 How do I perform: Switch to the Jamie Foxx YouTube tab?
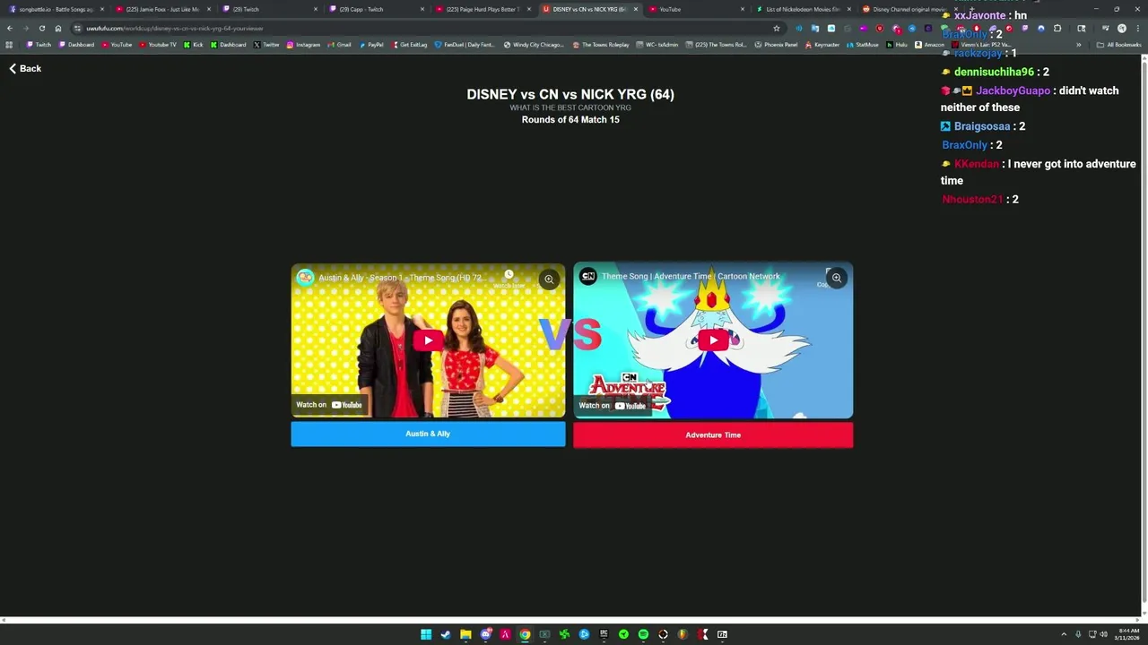(x=161, y=9)
